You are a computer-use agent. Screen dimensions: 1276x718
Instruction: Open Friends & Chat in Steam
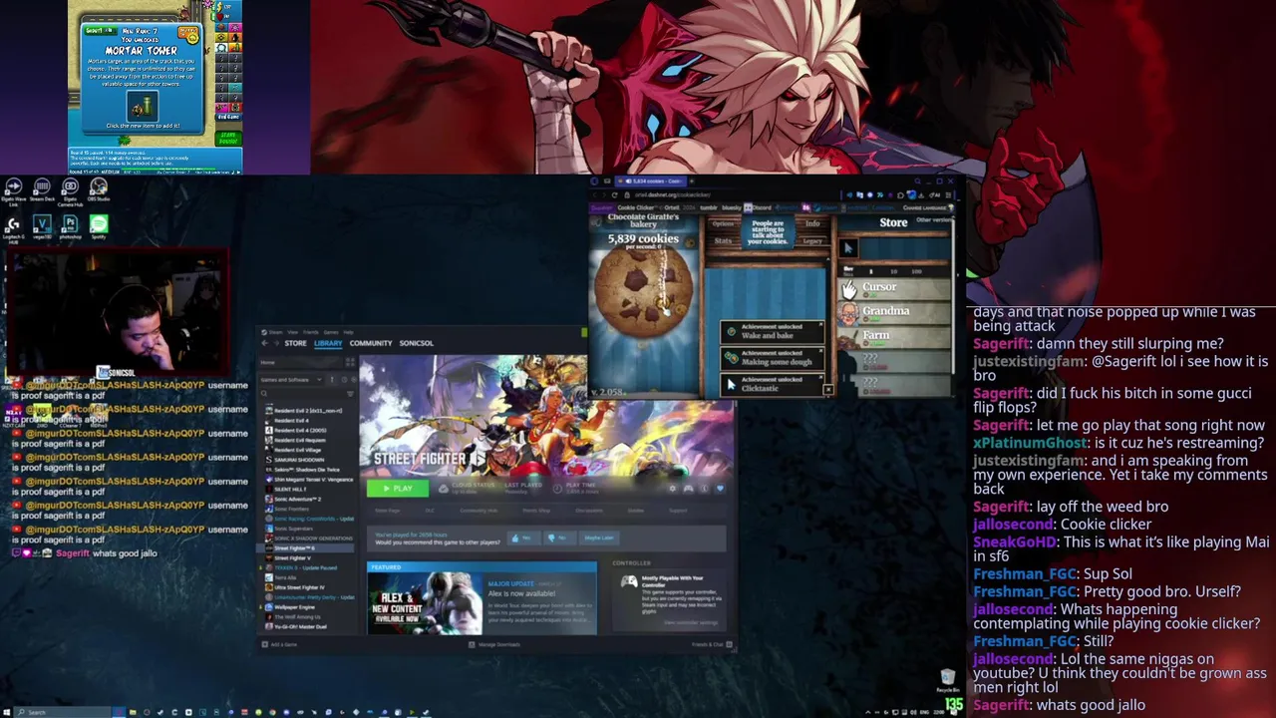point(711,644)
